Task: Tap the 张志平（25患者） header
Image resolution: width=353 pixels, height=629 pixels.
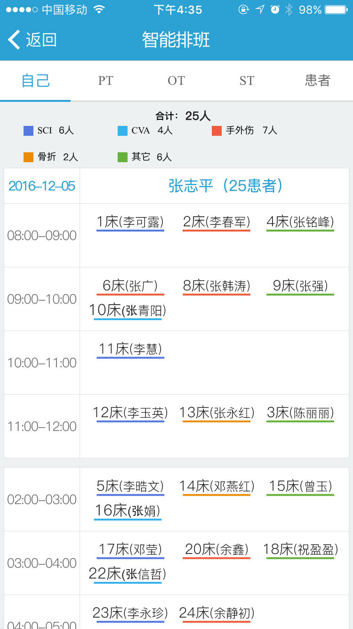Action: 225,186
